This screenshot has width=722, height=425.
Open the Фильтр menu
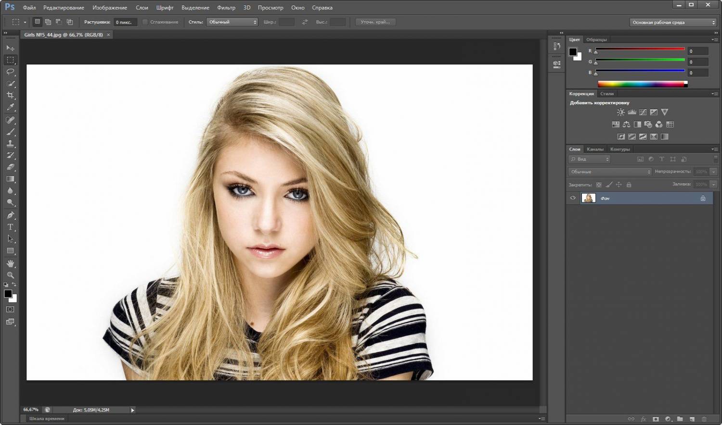click(226, 8)
